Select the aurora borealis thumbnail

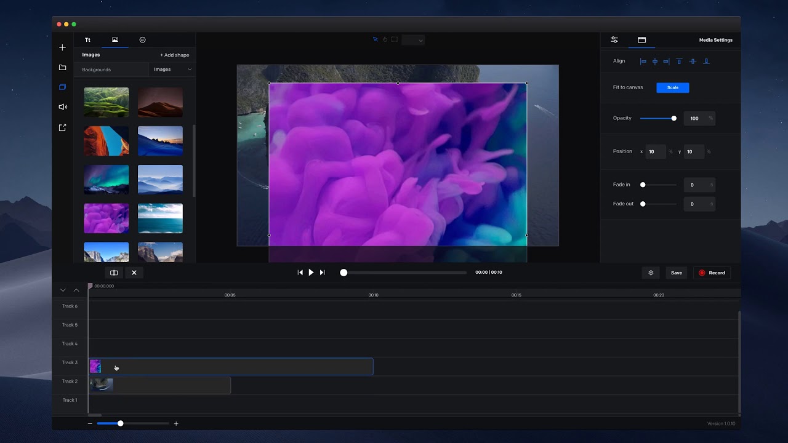107,180
